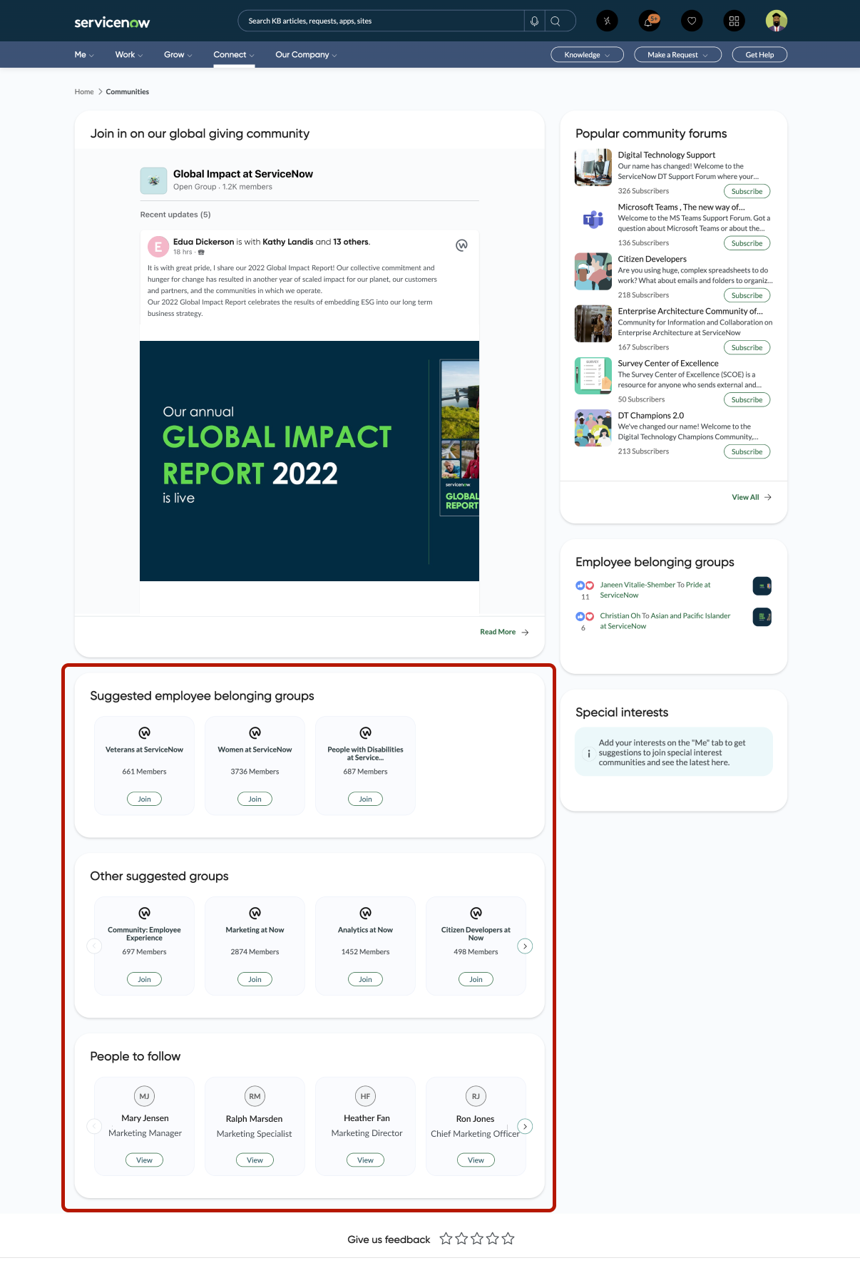
Task: Expand the Our Company menu
Action: point(306,55)
